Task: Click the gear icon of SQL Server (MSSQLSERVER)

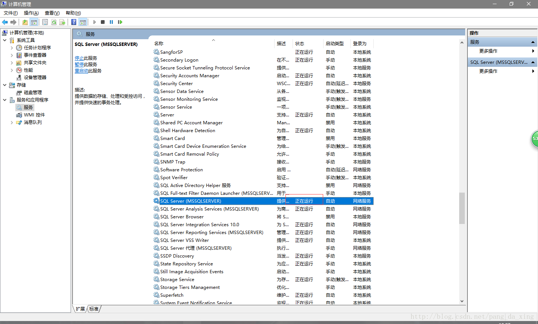Action: click(x=156, y=201)
